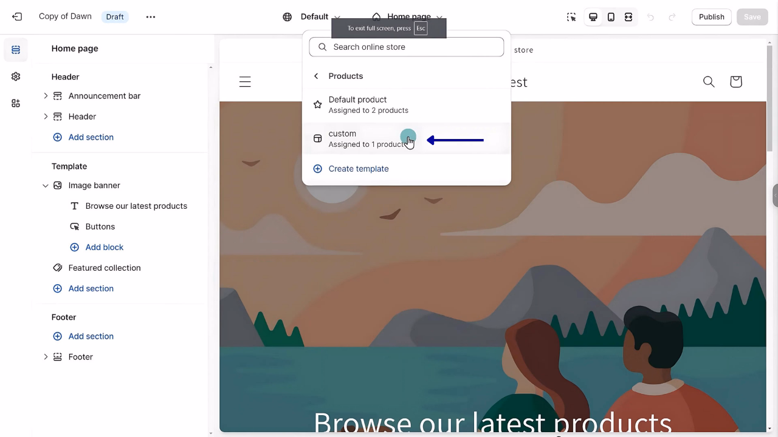Go back from Products list
This screenshot has width=778, height=437.
316,76
